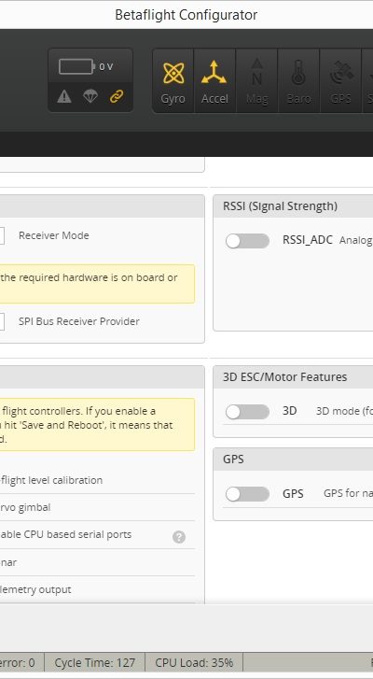Click the GPS sensor icon in header
Screen dimensions: 373x679
(x=340, y=81)
